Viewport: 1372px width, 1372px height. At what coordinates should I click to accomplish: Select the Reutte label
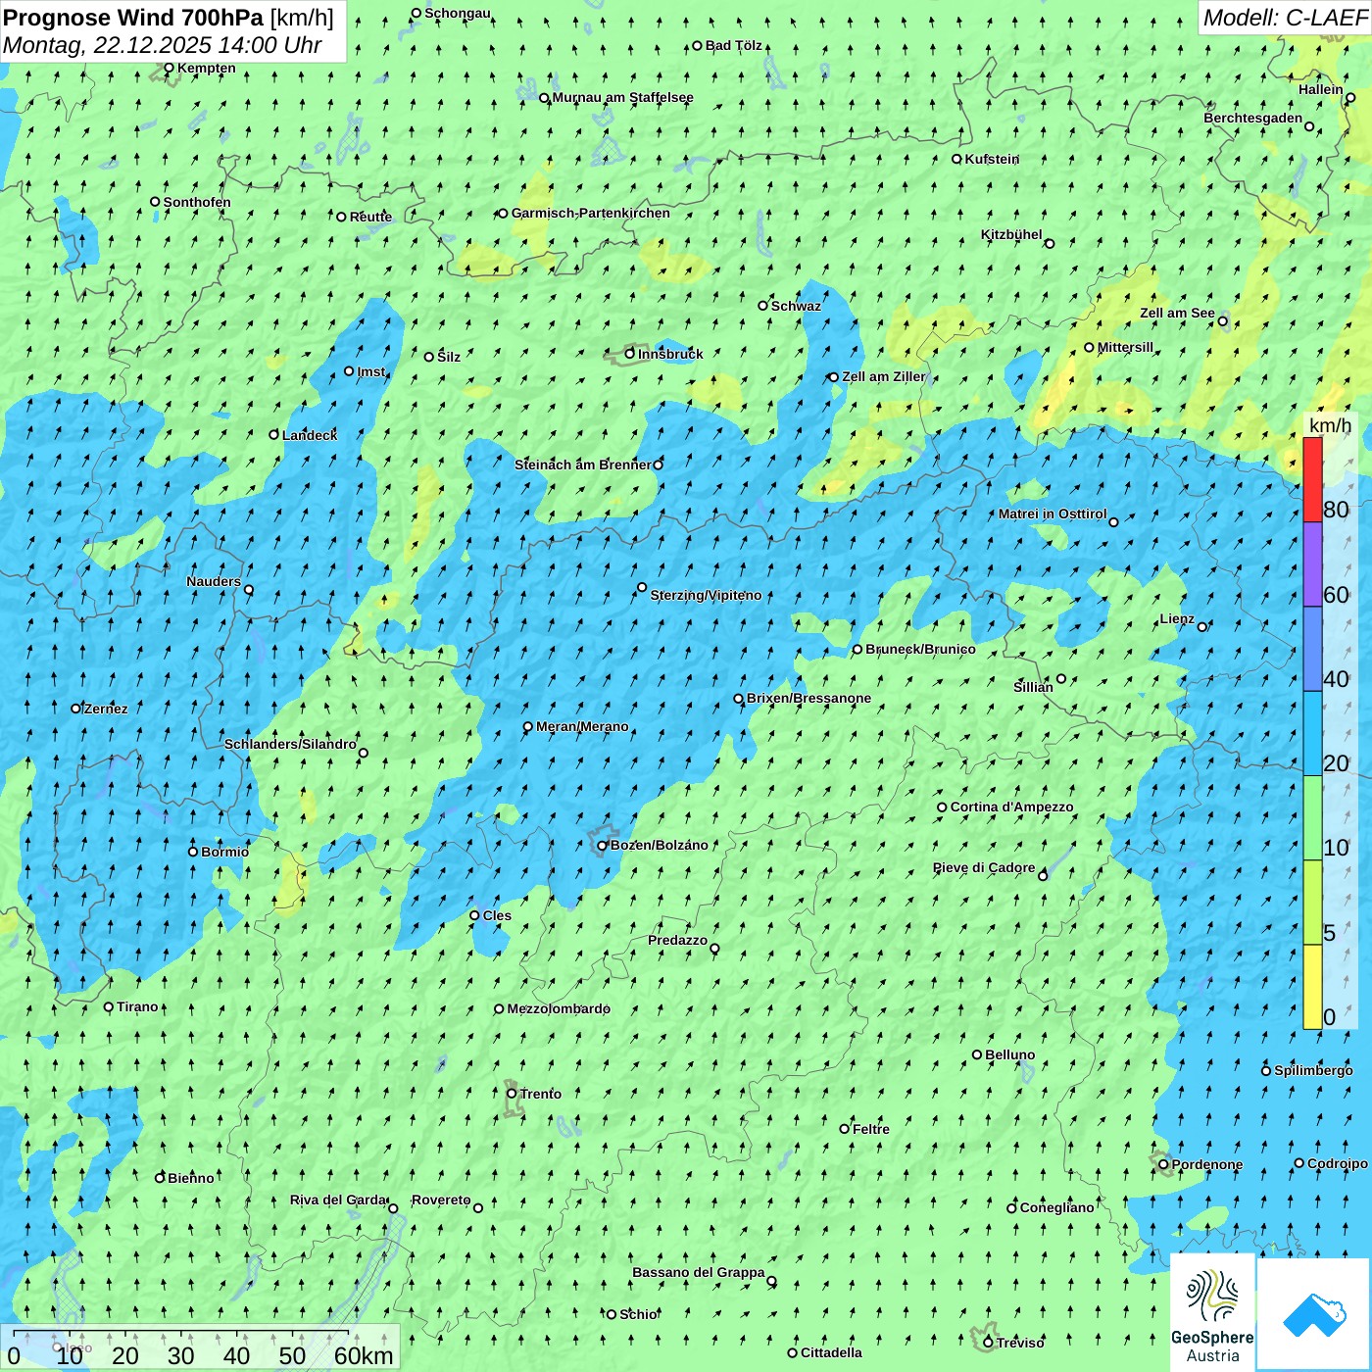370,217
